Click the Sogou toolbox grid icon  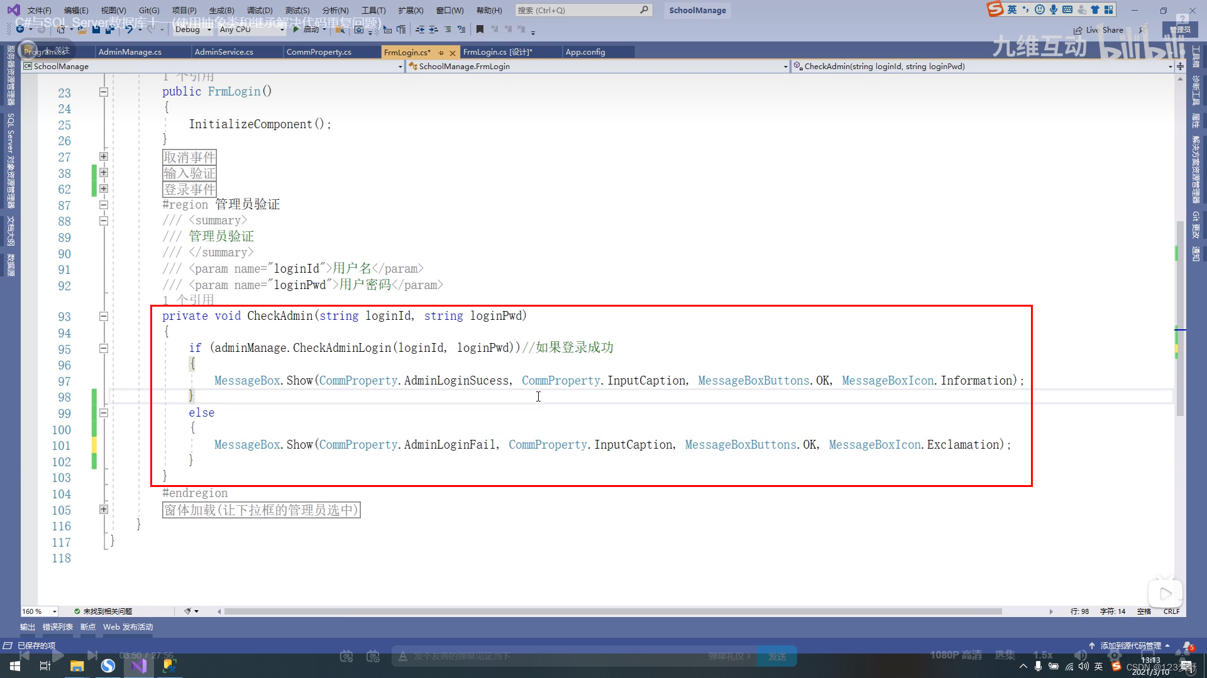click(x=1109, y=9)
